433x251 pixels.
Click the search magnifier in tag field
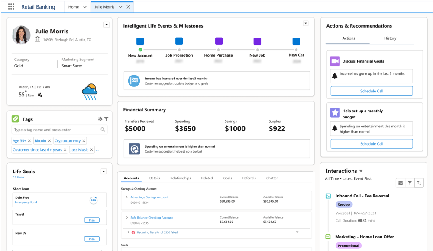click(x=103, y=130)
